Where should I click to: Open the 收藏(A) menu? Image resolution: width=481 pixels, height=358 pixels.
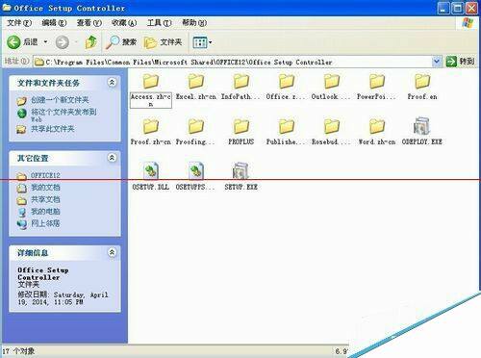pos(124,23)
